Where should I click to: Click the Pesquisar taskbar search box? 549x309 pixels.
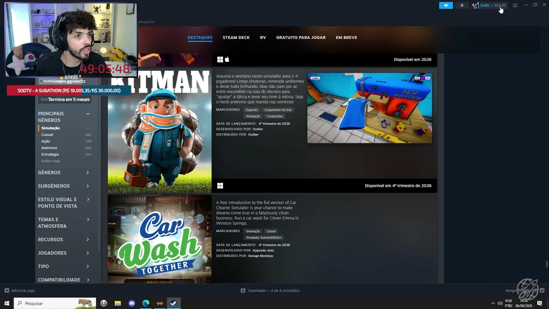click(55, 303)
